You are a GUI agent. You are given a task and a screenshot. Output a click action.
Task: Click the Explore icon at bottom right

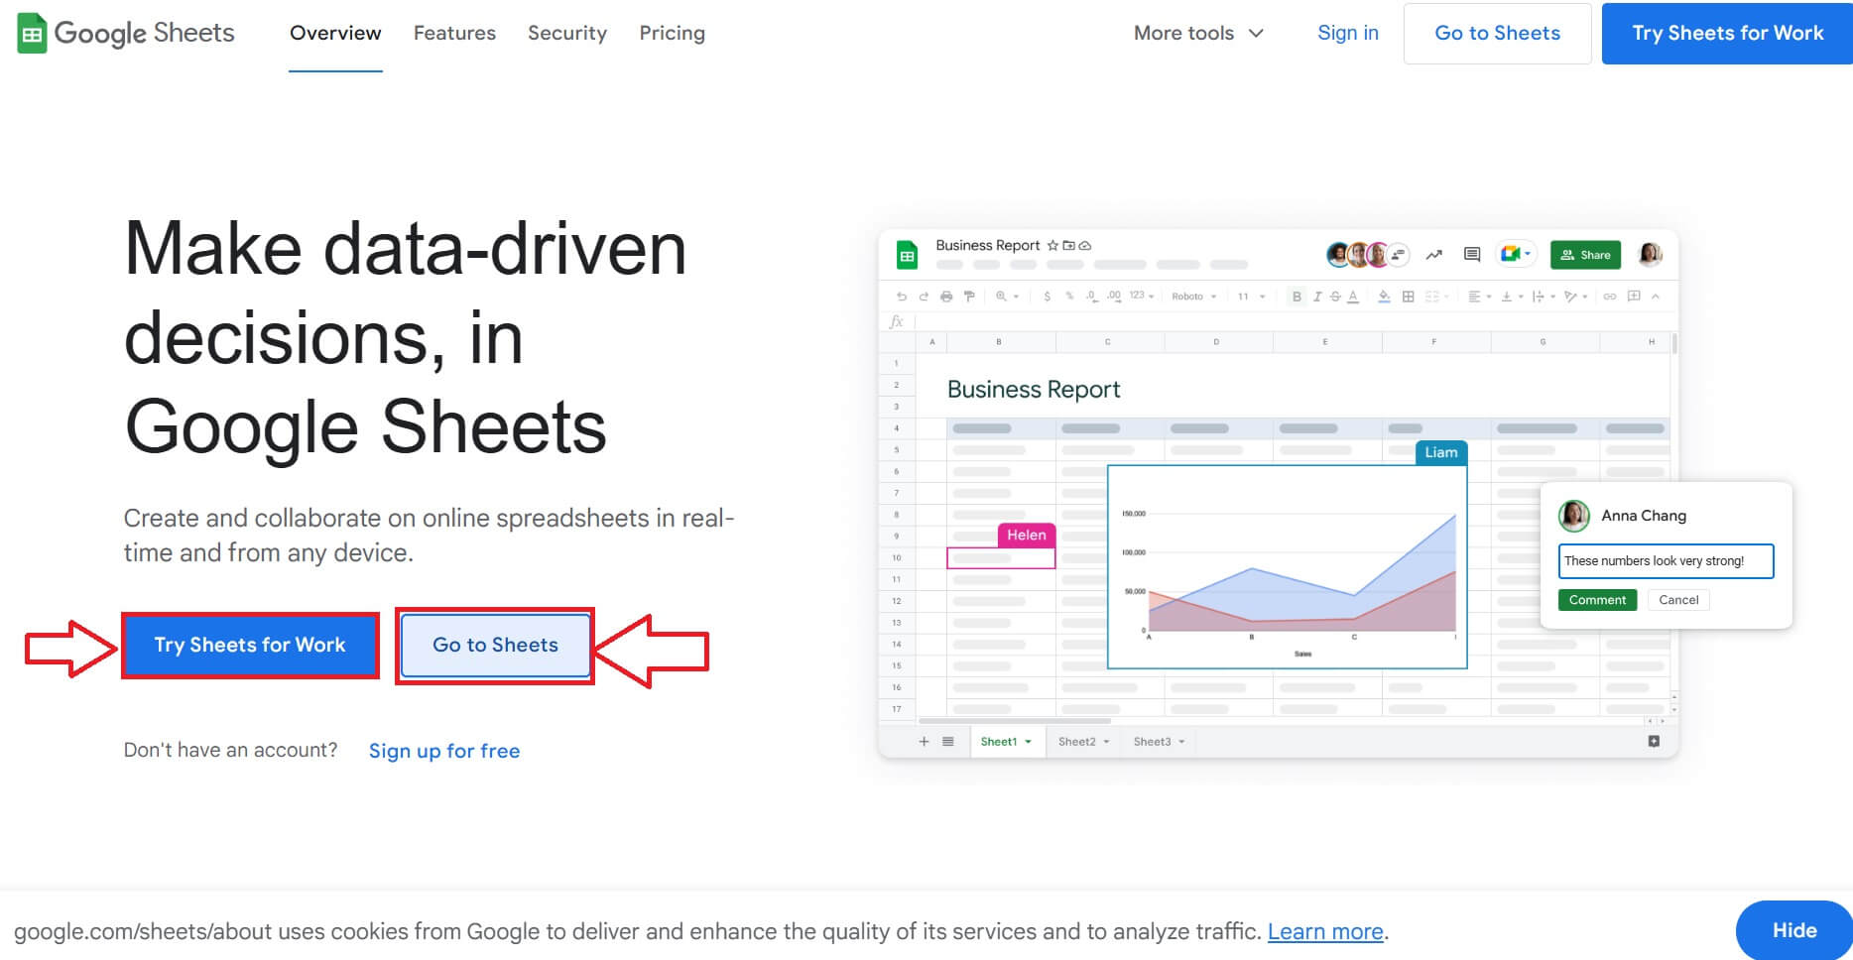tap(1654, 742)
